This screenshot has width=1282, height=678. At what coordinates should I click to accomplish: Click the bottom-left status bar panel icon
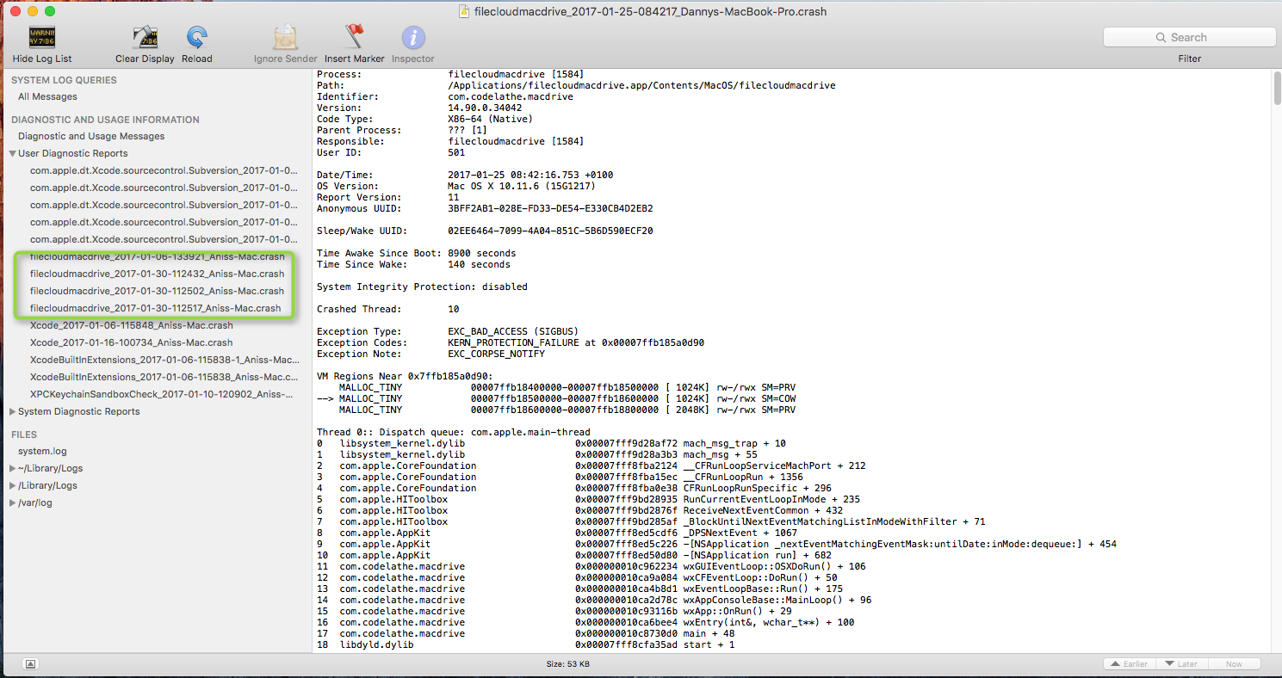pyautogui.click(x=30, y=663)
